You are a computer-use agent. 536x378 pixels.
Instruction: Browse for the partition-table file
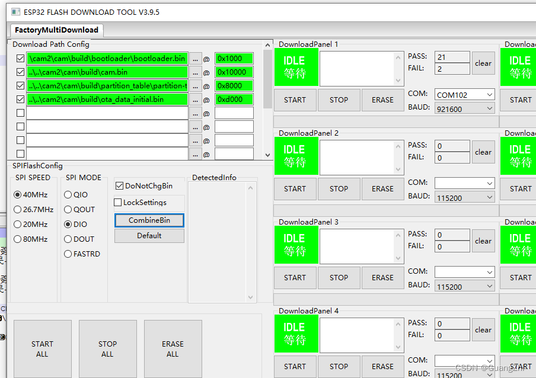[x=196, y=85]
